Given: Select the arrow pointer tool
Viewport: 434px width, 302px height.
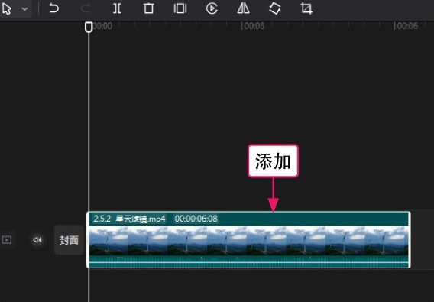Looking at the screenshot, I should click(7, 8).
